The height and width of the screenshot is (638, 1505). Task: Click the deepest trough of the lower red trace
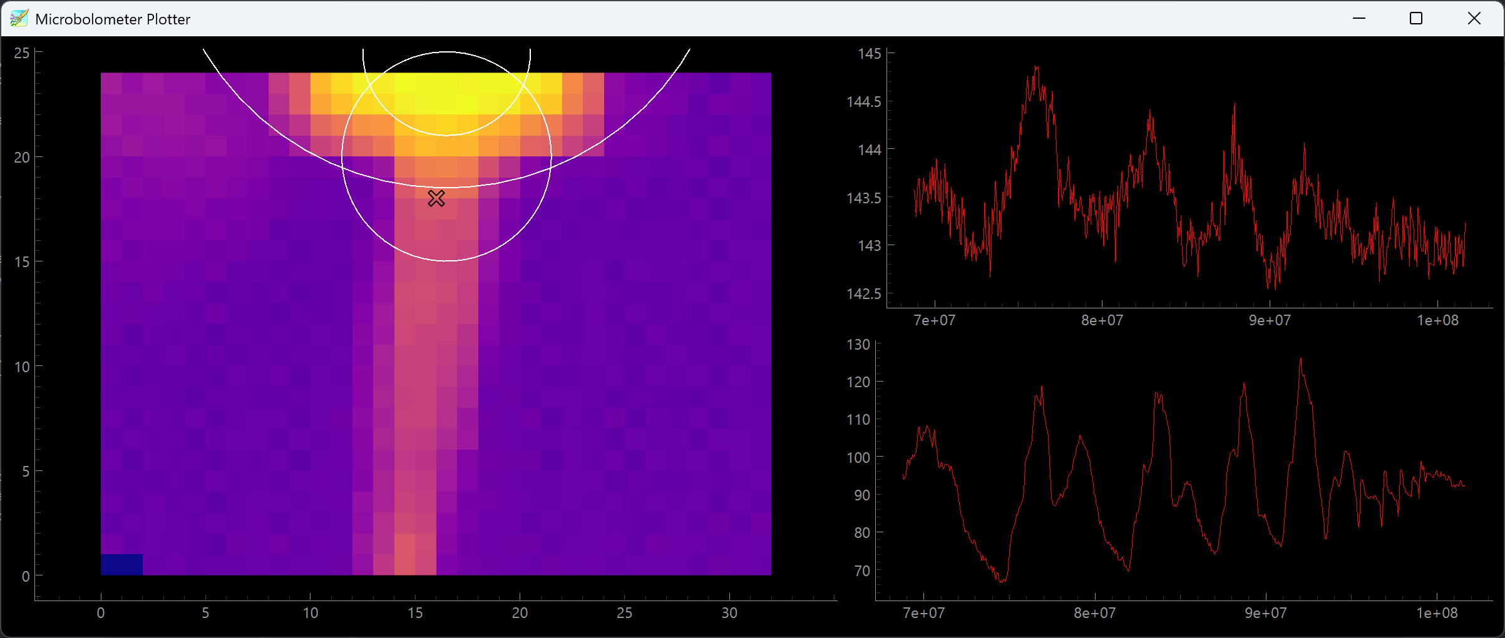tap(1002, 581)
